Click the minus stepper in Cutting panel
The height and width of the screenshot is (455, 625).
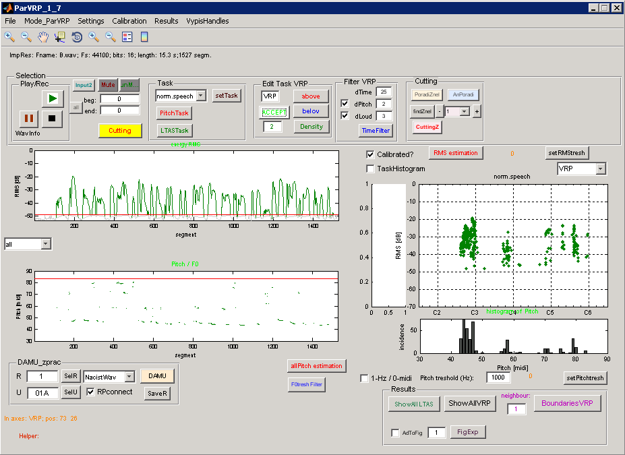coord(440,111)
